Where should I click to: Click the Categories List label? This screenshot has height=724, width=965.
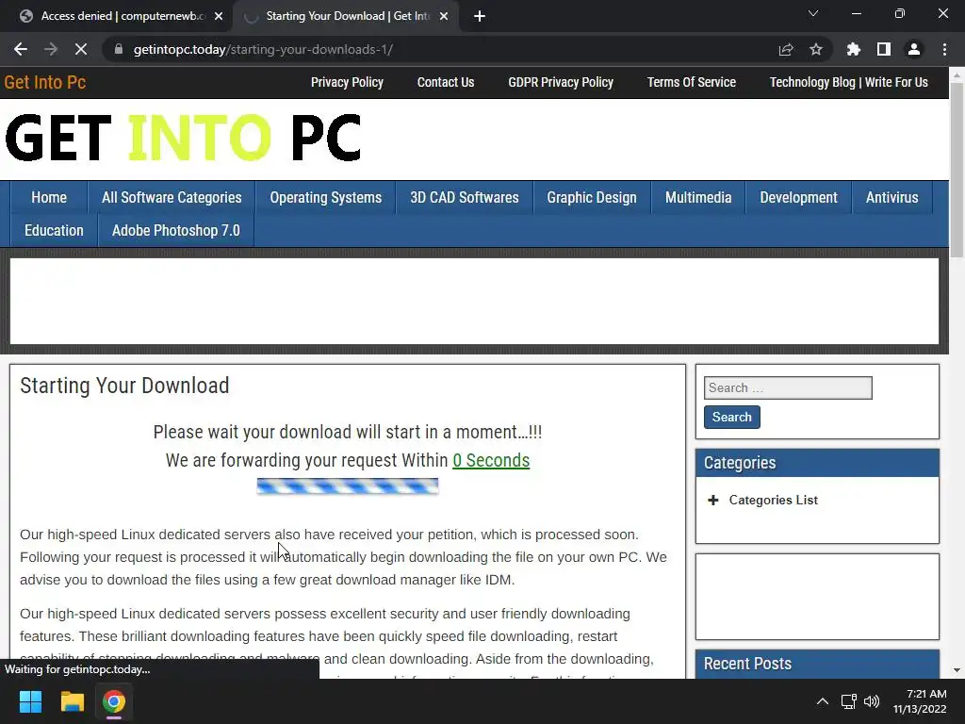[x=773, y=500]
